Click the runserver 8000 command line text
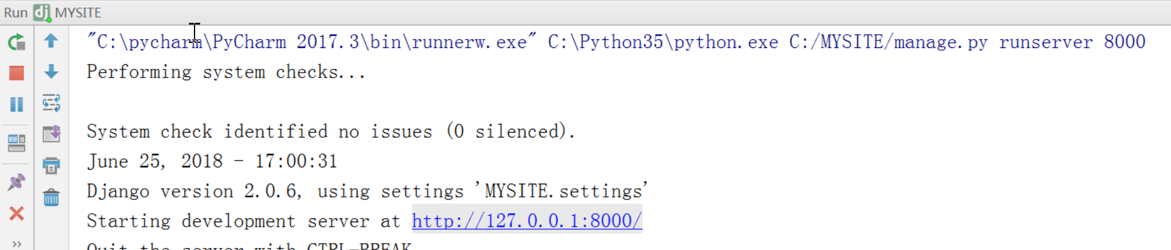 (1072, 42)
